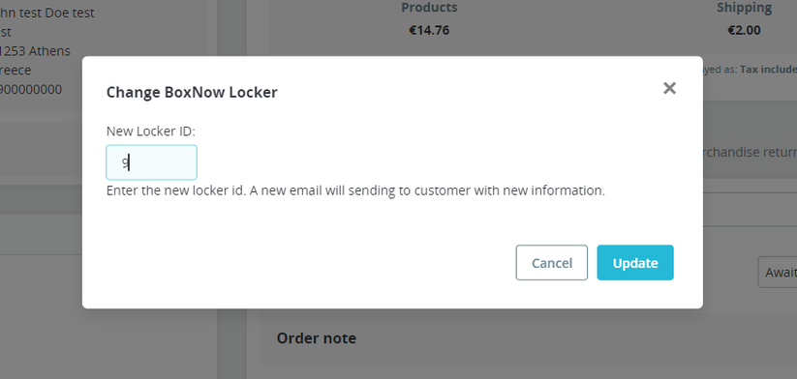
Task: Click the €14.76 products total
Action: coord(429,30)
